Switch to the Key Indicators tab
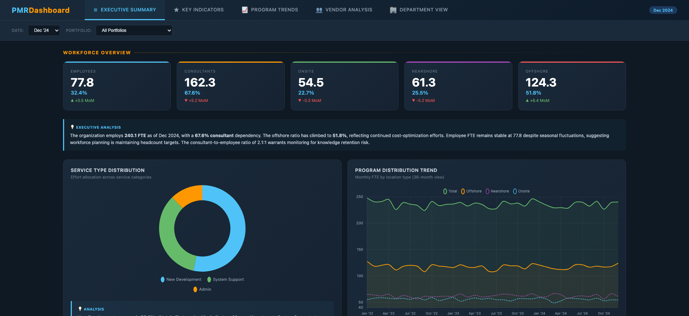The height and width of the screenshot is (316, 689). (199, 10)
